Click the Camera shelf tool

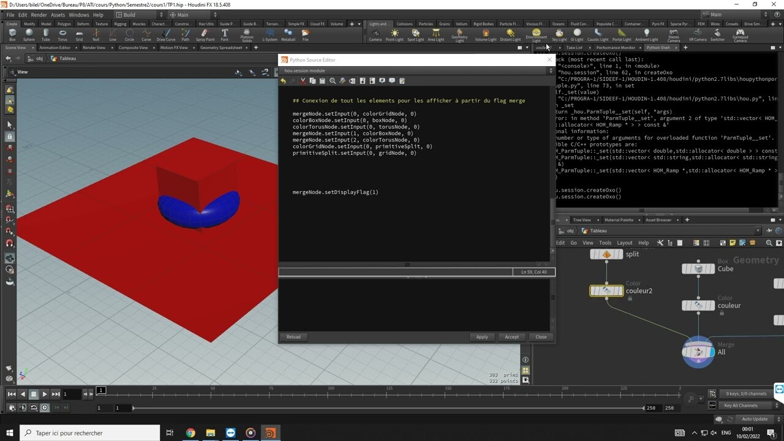pos(375,35)
